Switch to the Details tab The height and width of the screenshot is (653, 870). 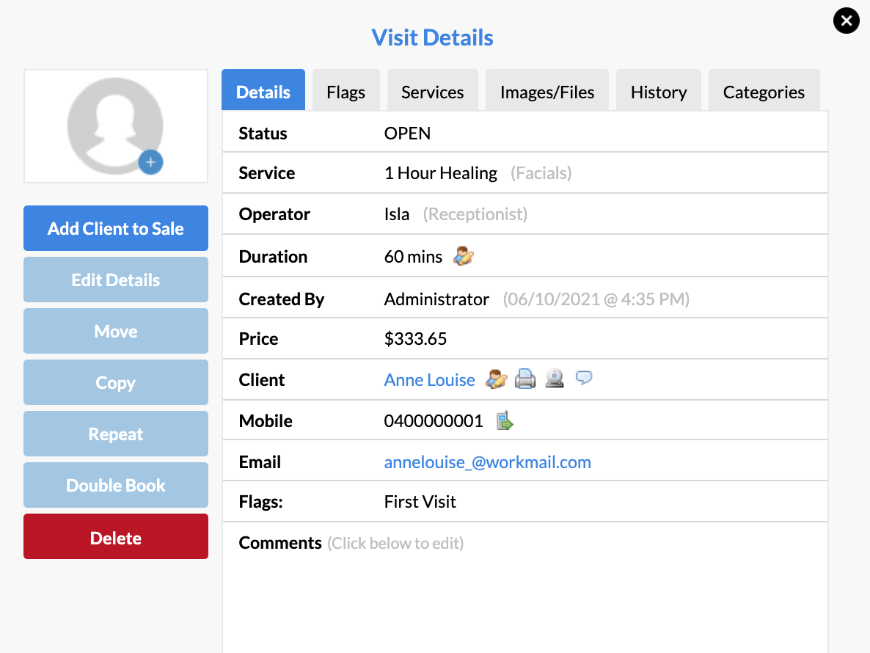263,90
